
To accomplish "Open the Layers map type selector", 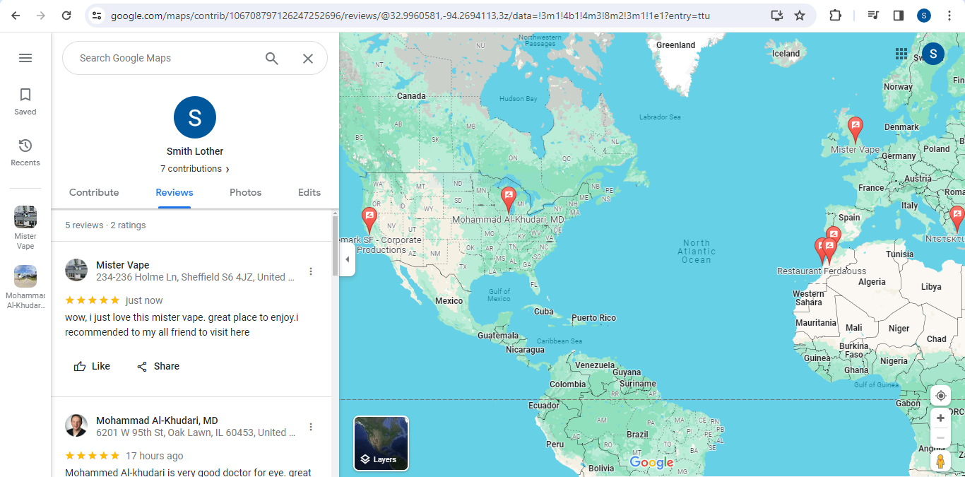I will click(381, 443).
